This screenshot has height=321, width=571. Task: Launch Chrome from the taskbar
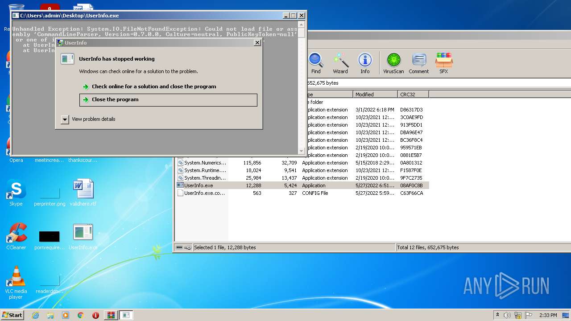pos(81,315)
